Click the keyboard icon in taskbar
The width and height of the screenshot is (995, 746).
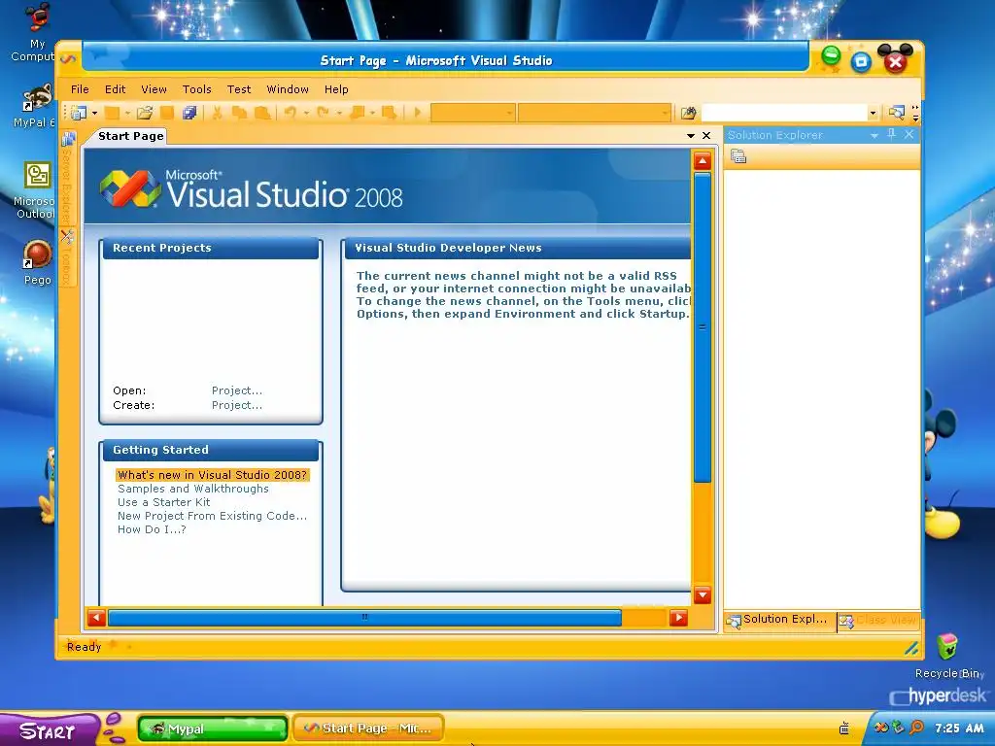[x=844, y=729]
